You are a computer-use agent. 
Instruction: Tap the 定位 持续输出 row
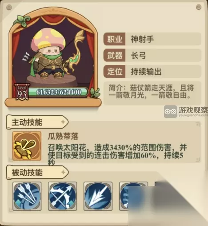(x=152, y=72)
